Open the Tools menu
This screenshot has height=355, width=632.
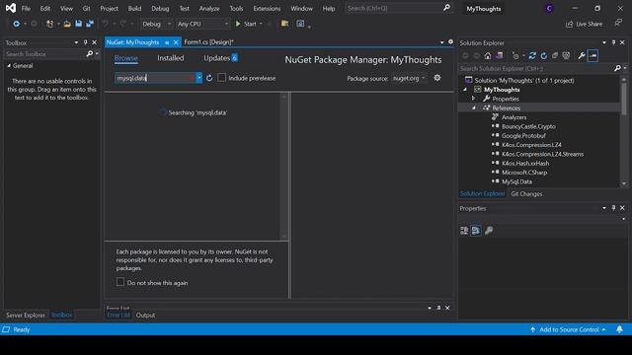click(236, 9)
